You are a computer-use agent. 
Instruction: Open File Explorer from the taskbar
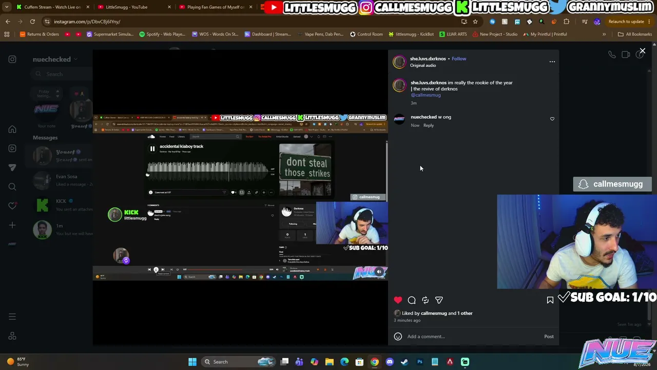(330, 362)
